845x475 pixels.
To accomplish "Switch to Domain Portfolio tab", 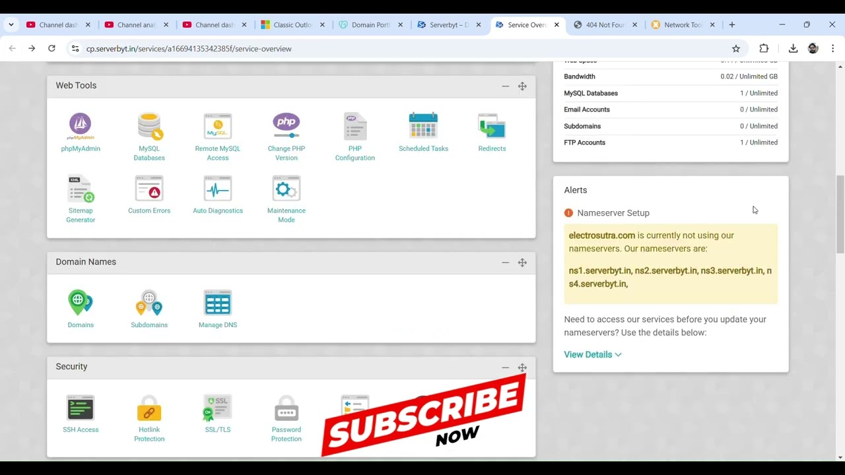I will click(364, 25).
